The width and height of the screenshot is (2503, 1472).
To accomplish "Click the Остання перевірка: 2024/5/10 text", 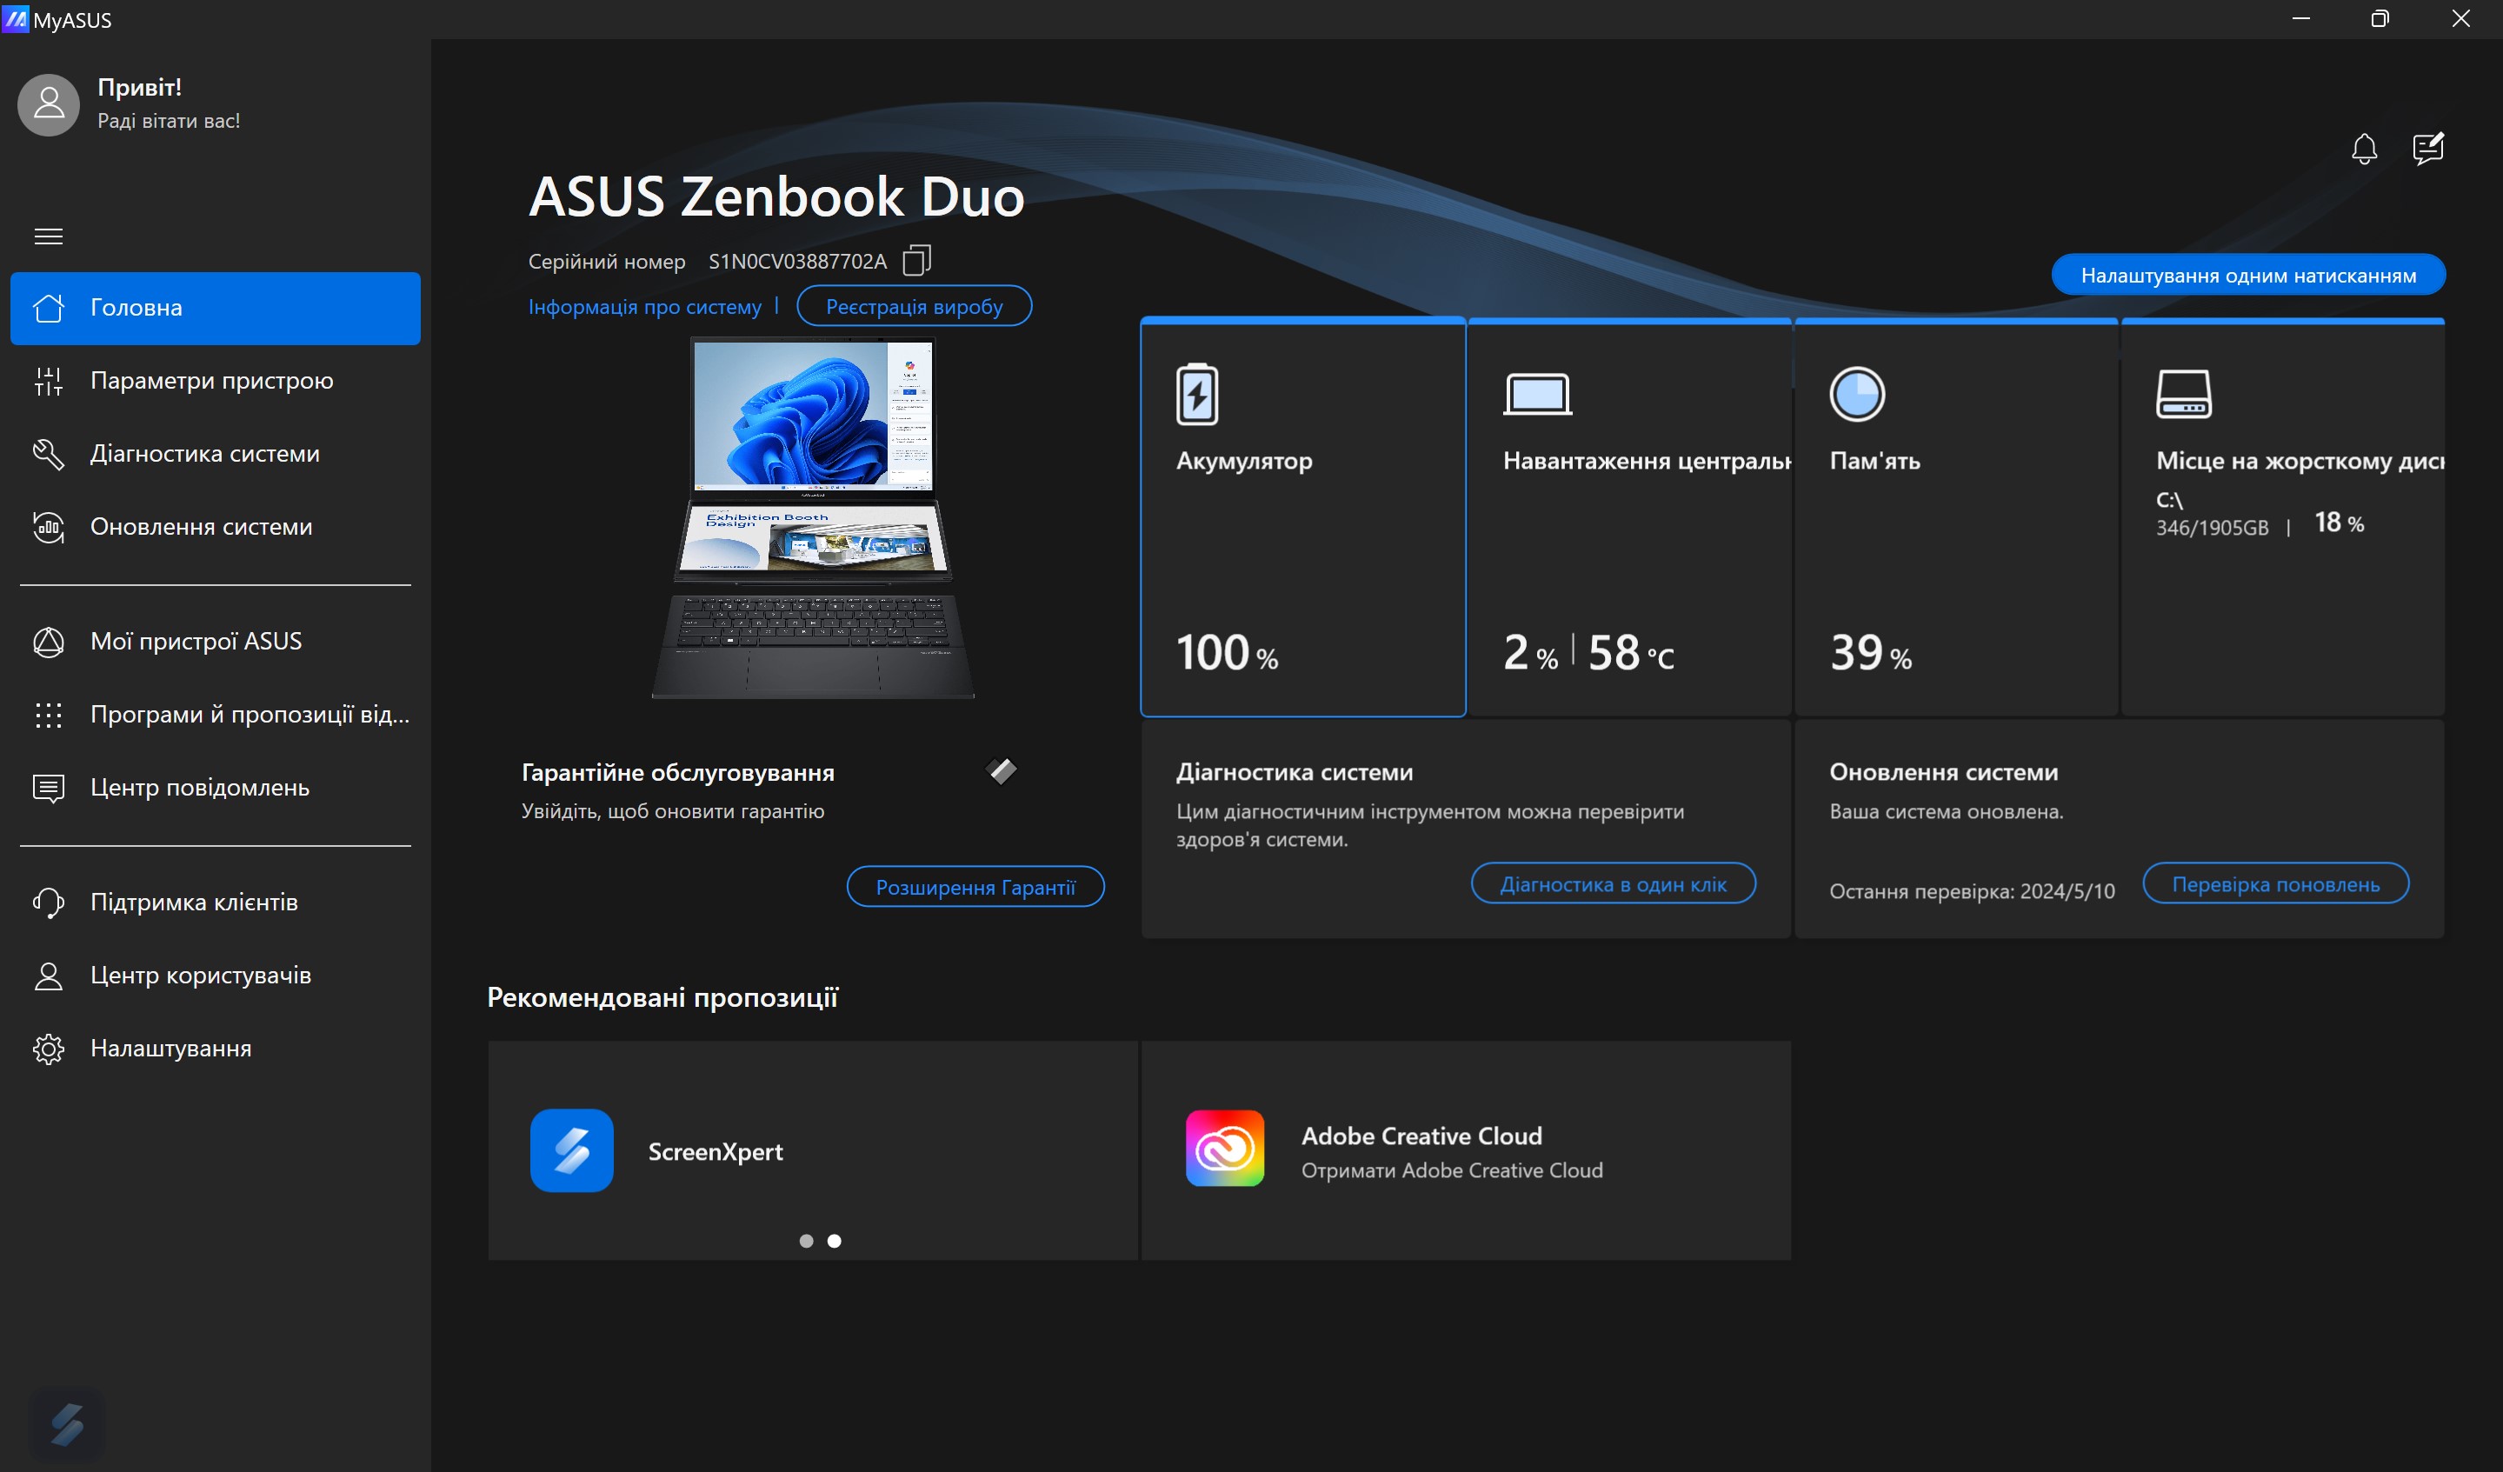I will coord(1972,891).
